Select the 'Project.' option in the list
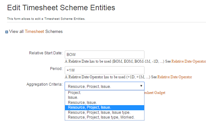 pos(105,93)
